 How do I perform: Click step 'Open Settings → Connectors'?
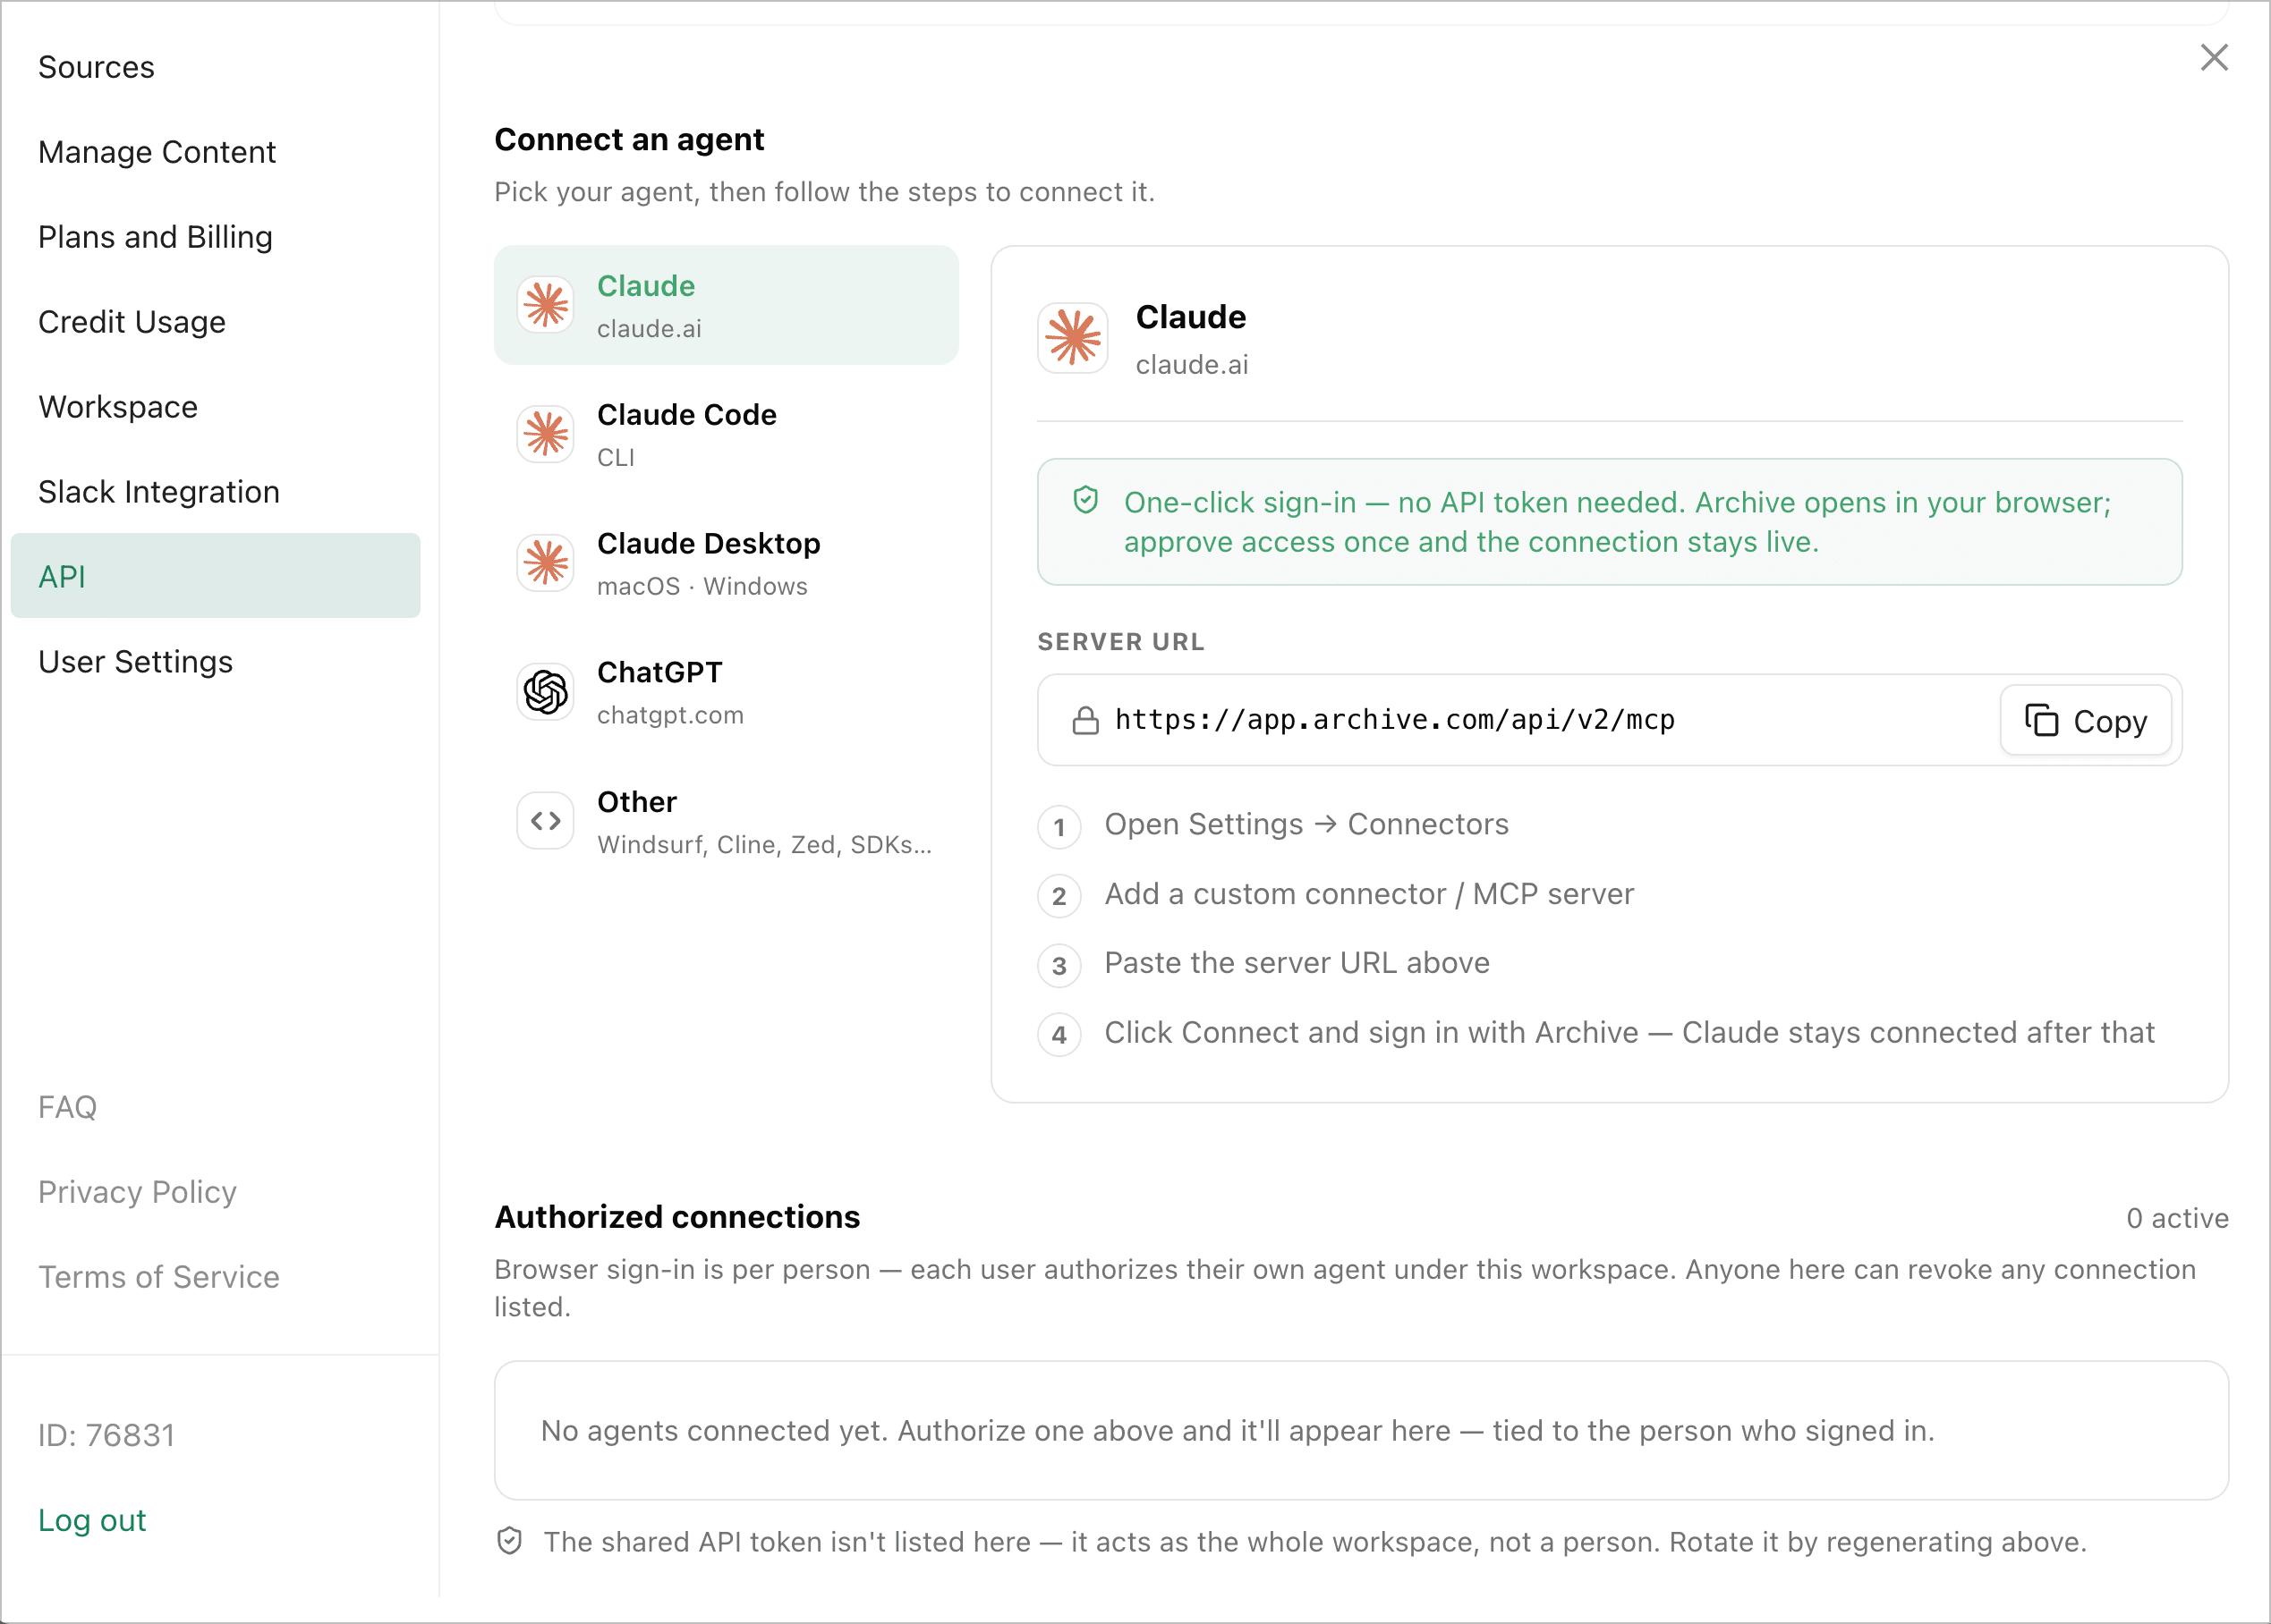pos(1306,825)
